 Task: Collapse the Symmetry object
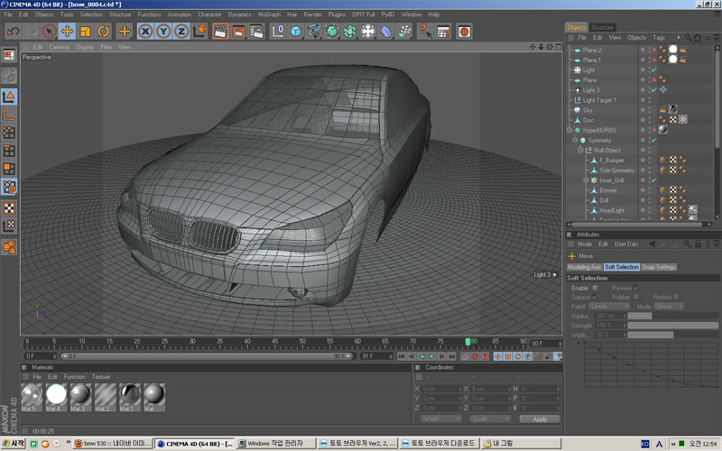575,140
